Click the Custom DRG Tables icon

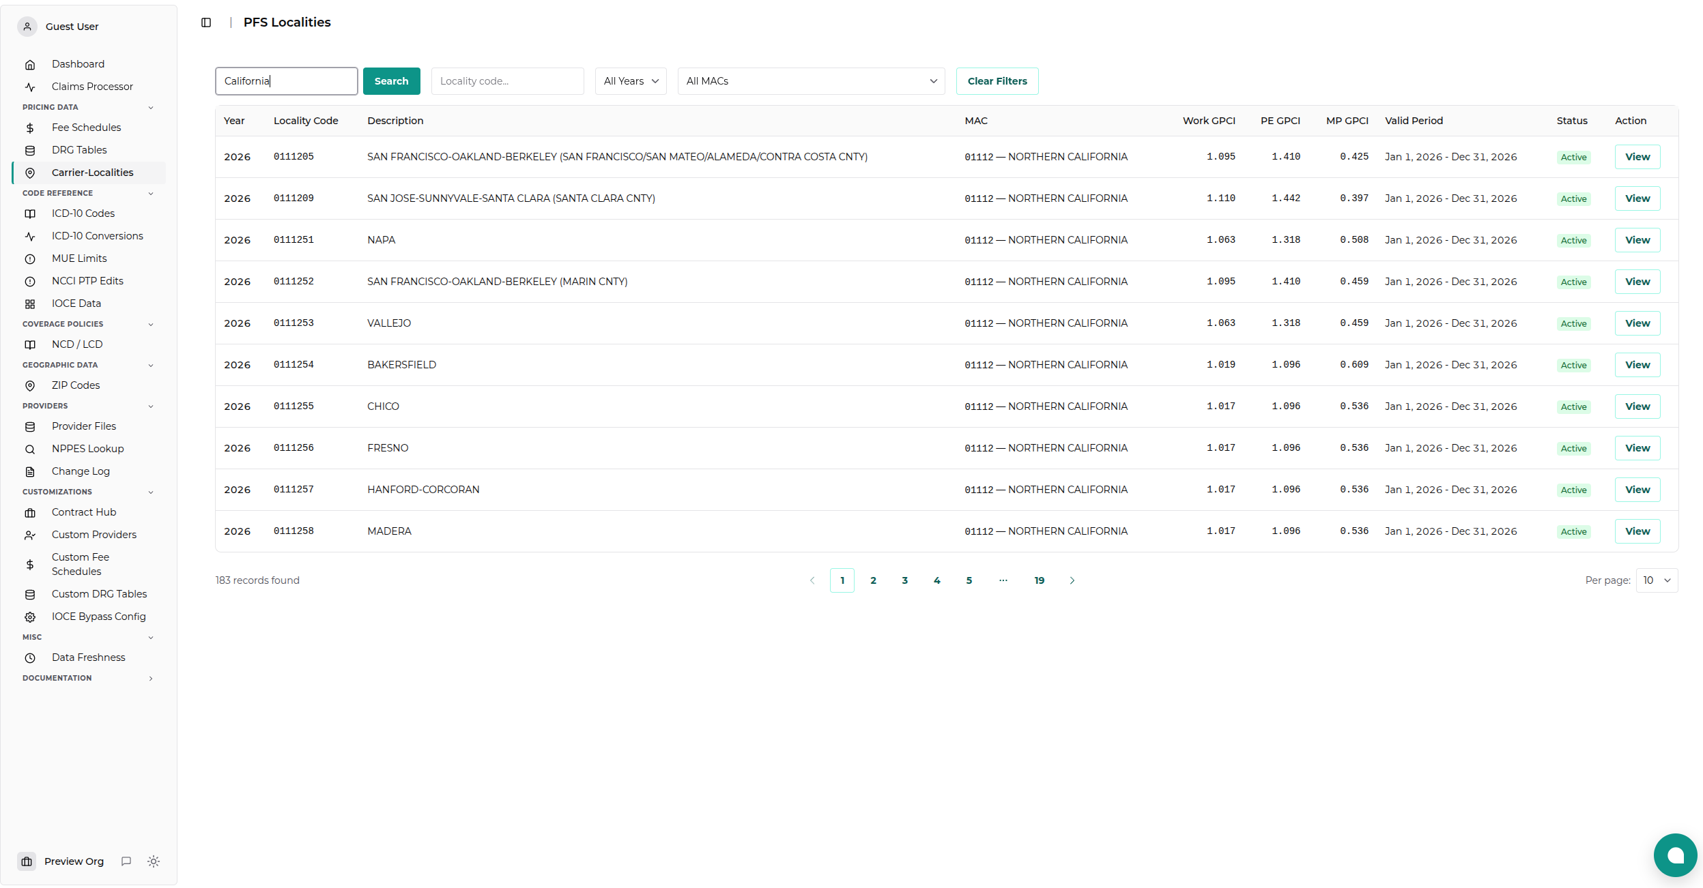coord(30,595)
